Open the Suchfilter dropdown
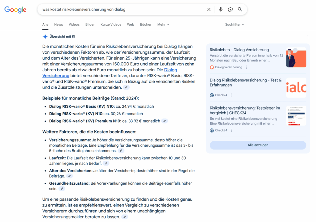This screenshot has width=316, height=222. [234, 24]
